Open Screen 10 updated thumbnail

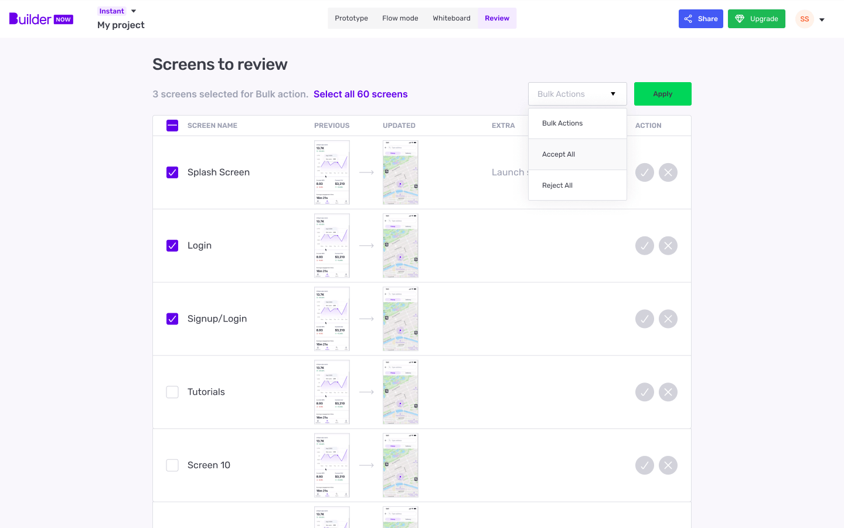(400, 465)
